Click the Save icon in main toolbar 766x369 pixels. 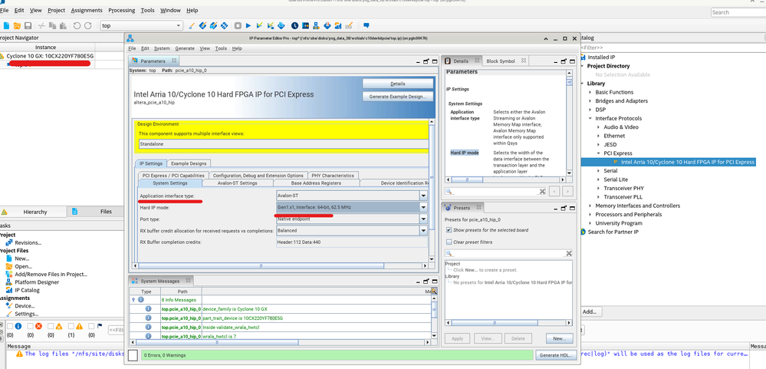coord(29,25)
